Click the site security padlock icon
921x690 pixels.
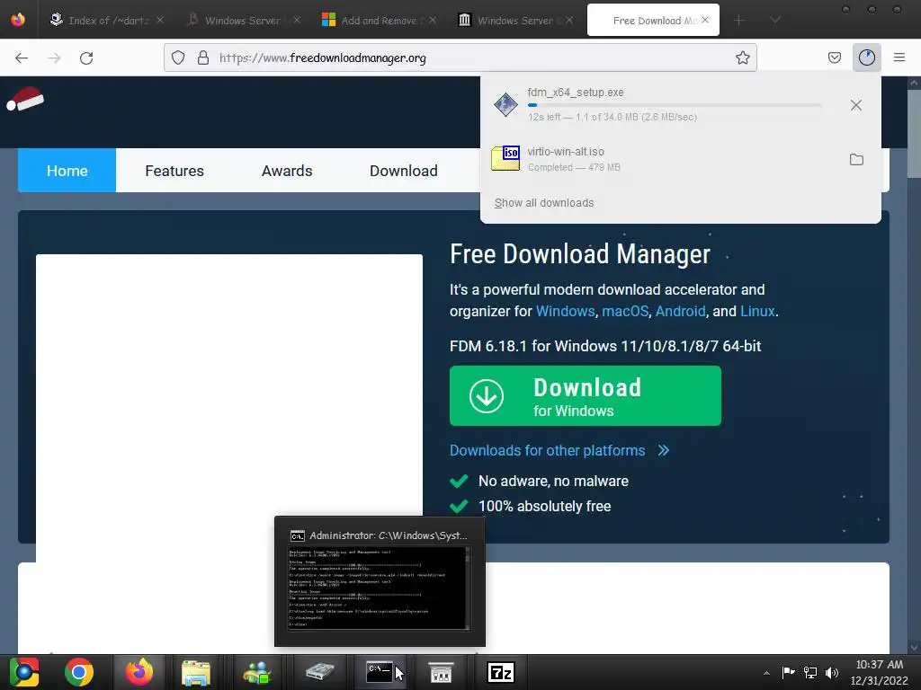pyautogui.click(x=203, y=57)
